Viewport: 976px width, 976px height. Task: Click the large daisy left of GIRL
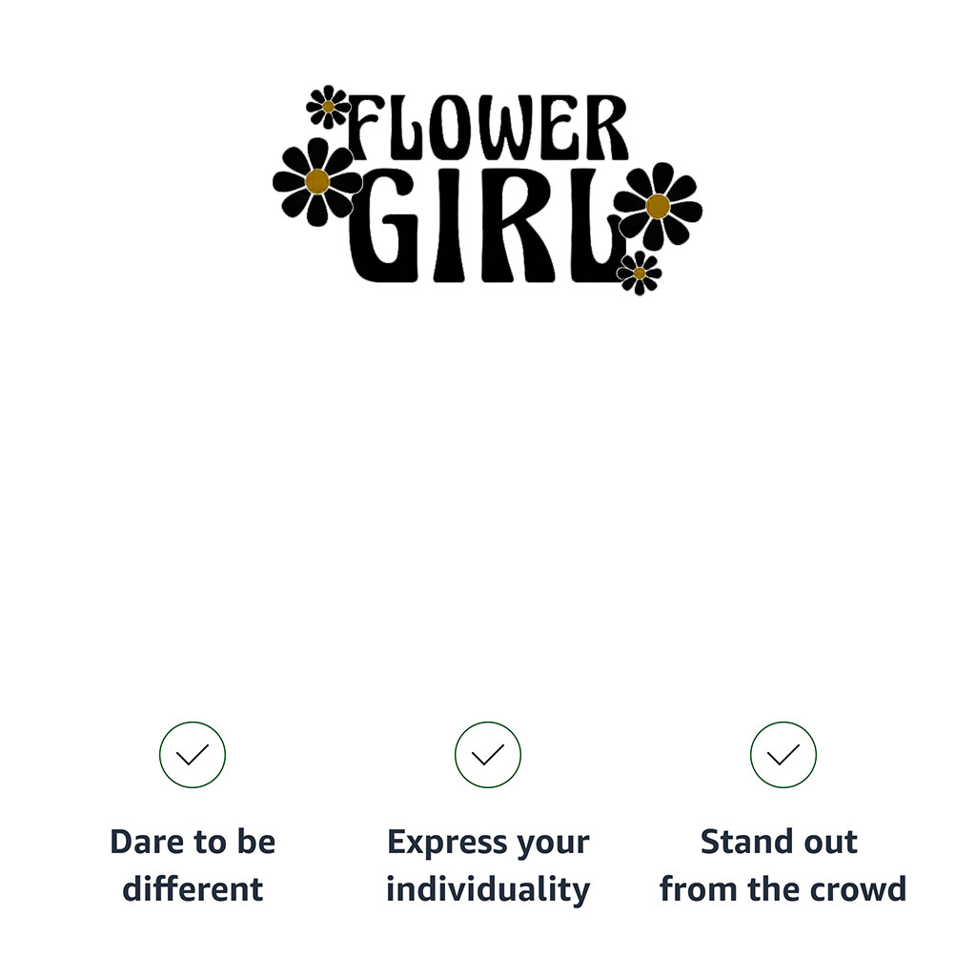coord(317,181)
